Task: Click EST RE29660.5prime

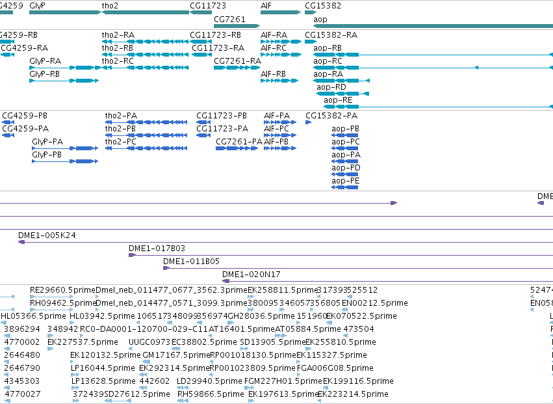Action: coord(51,297)
